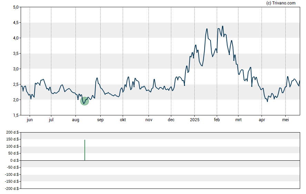Click the 'mei' month axis label
The height and width of the screenshot is (194, 306).
click(x=285, y=120)
